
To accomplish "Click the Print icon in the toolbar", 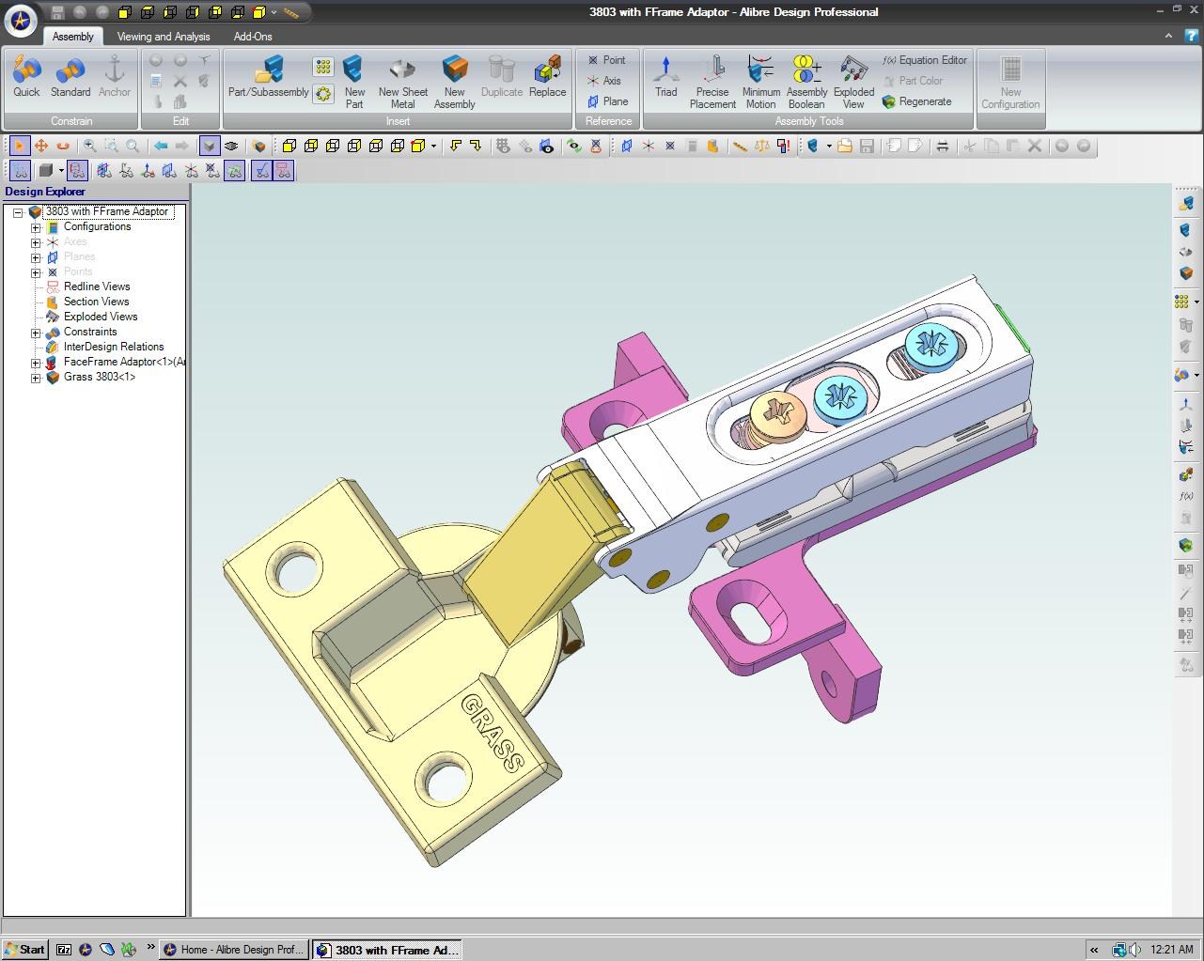I will [x=942, y=146].
